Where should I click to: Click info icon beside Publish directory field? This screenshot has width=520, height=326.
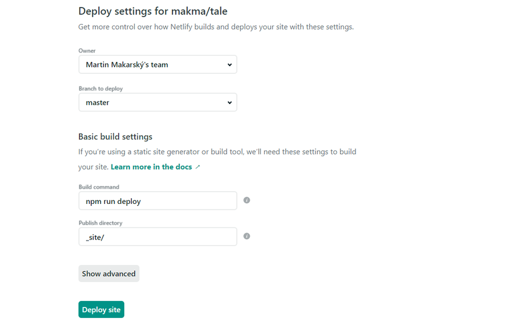point(247,236)
